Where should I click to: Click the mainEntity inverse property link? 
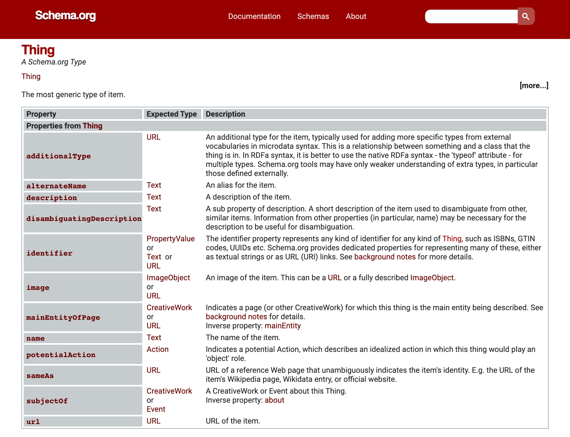point(282,326)
